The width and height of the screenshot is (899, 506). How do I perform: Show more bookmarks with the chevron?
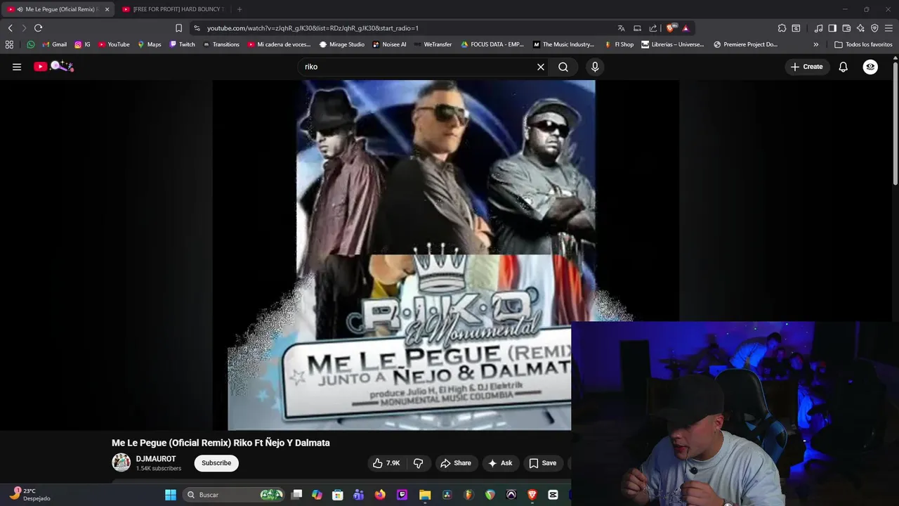point(815,44)
